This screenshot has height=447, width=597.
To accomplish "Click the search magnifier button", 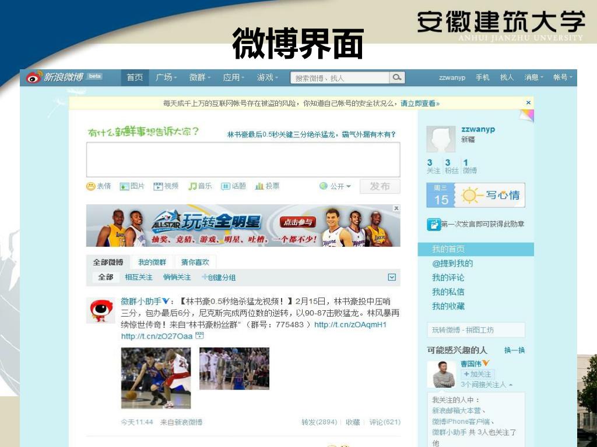I will [x=397, y=77].
